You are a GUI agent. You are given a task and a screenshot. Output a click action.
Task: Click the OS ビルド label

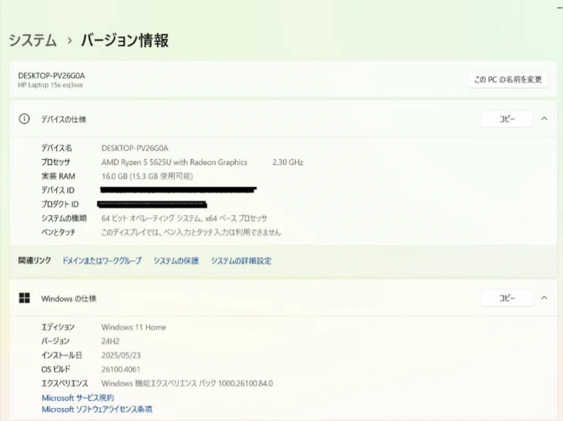(56, 369)
